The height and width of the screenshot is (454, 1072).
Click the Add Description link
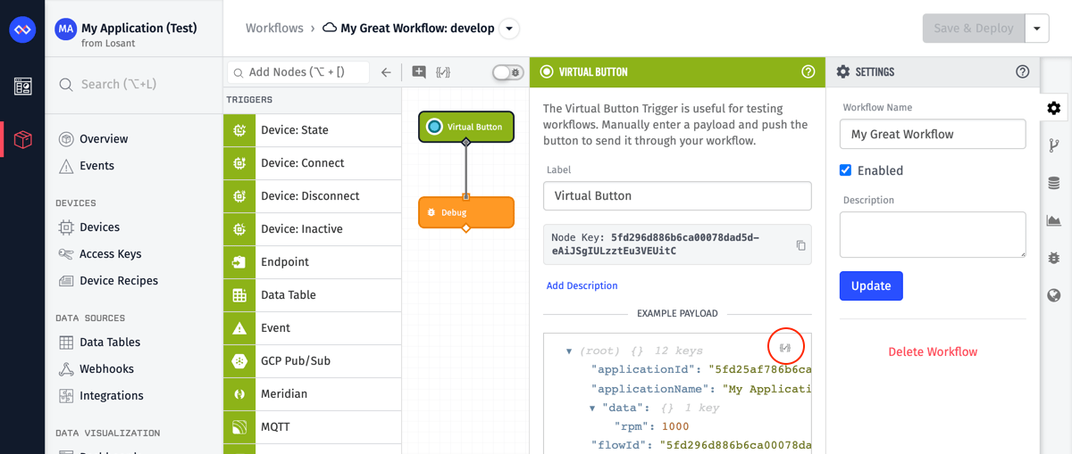pyautogui.click(x=582, y=286)
